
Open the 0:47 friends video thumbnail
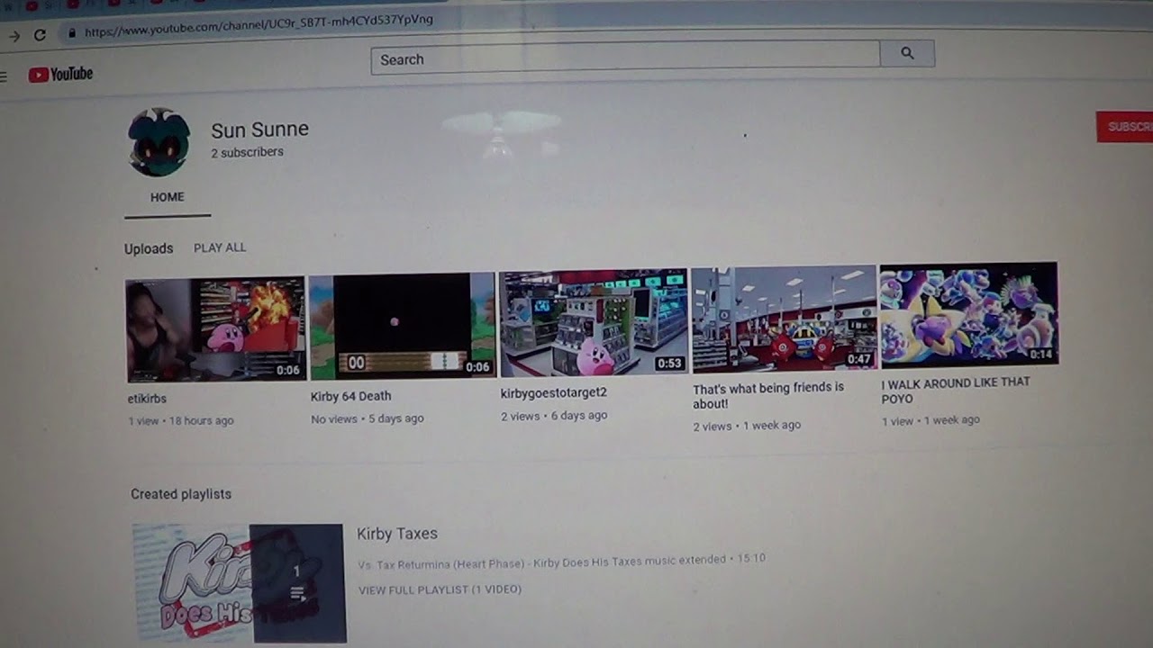point(784,319)
